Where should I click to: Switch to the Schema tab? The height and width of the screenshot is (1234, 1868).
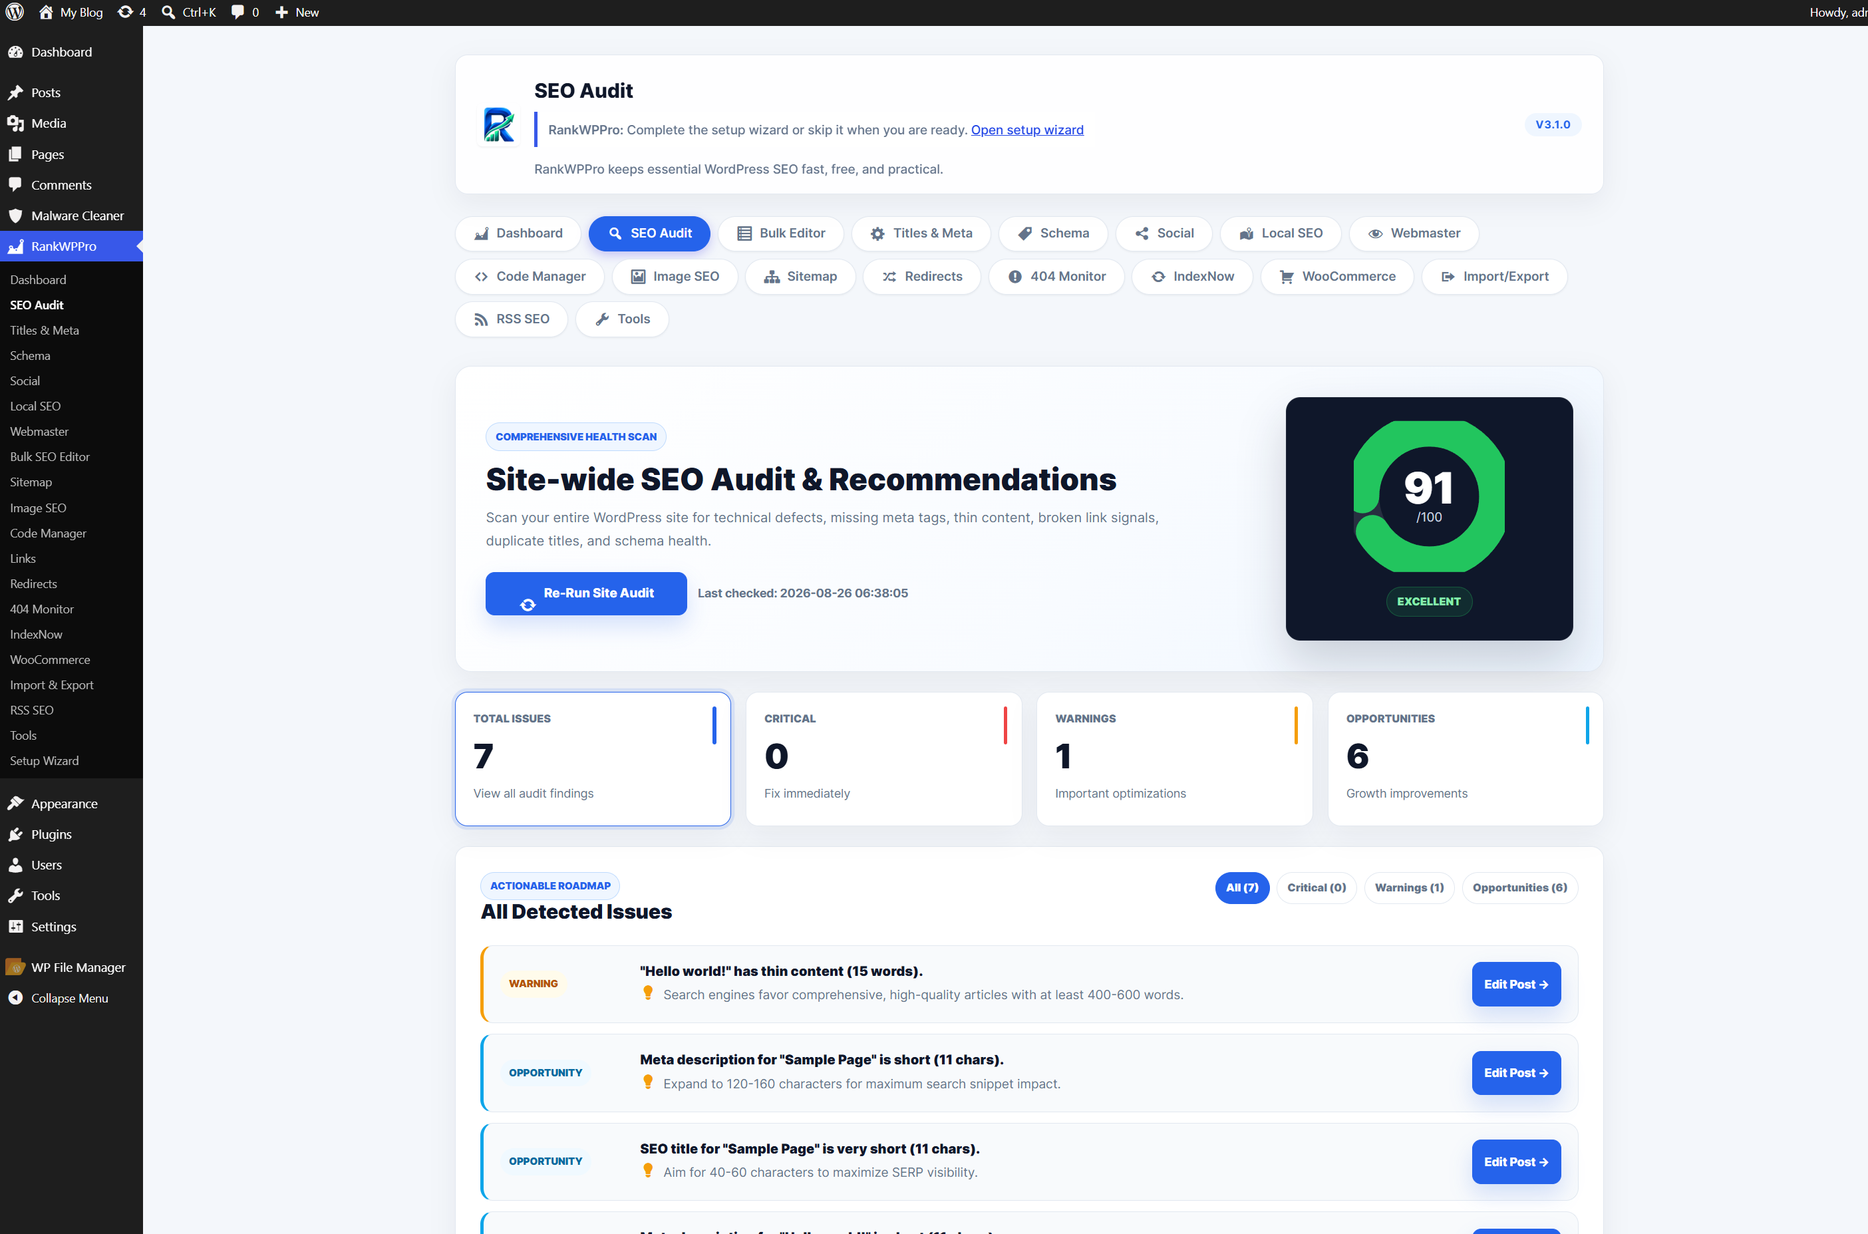[1053, 233]
